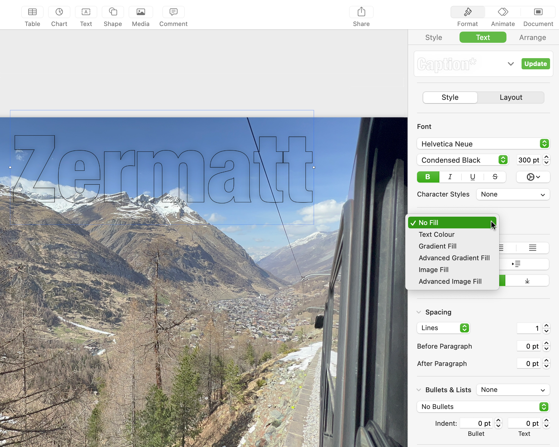
Task: Open the advanced text options gear menu
Action: point(533,177)
